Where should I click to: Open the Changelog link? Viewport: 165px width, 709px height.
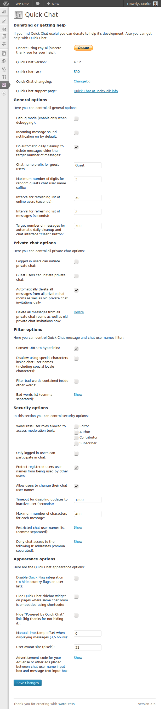coord(82,81)
